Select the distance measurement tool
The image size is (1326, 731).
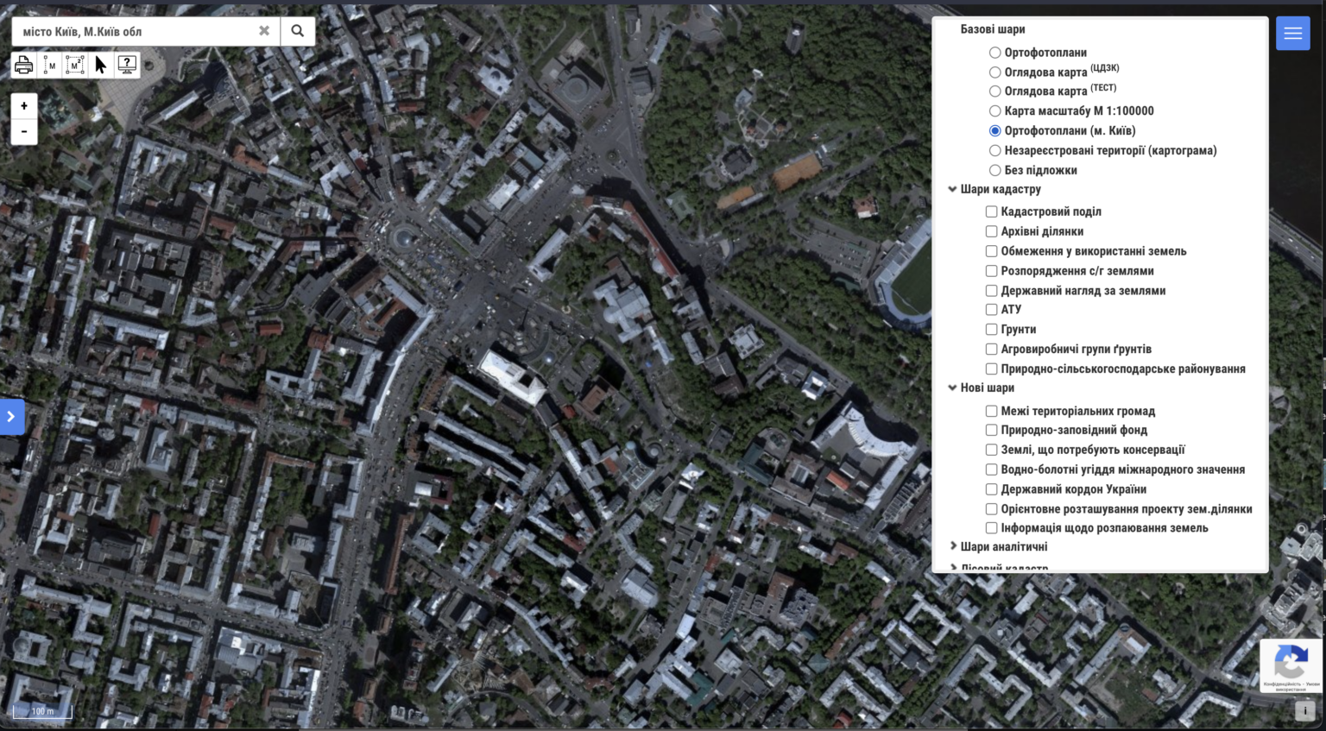[x=50, y=65]
